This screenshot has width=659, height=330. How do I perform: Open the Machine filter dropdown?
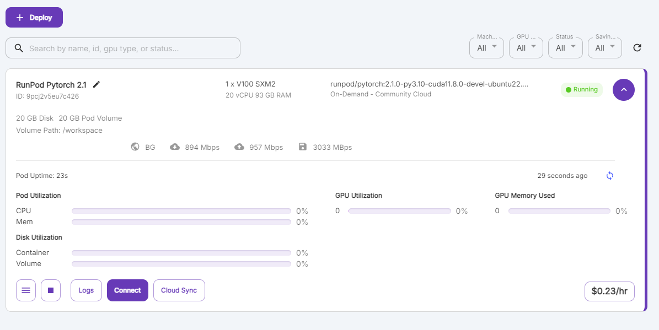[486, 48]
